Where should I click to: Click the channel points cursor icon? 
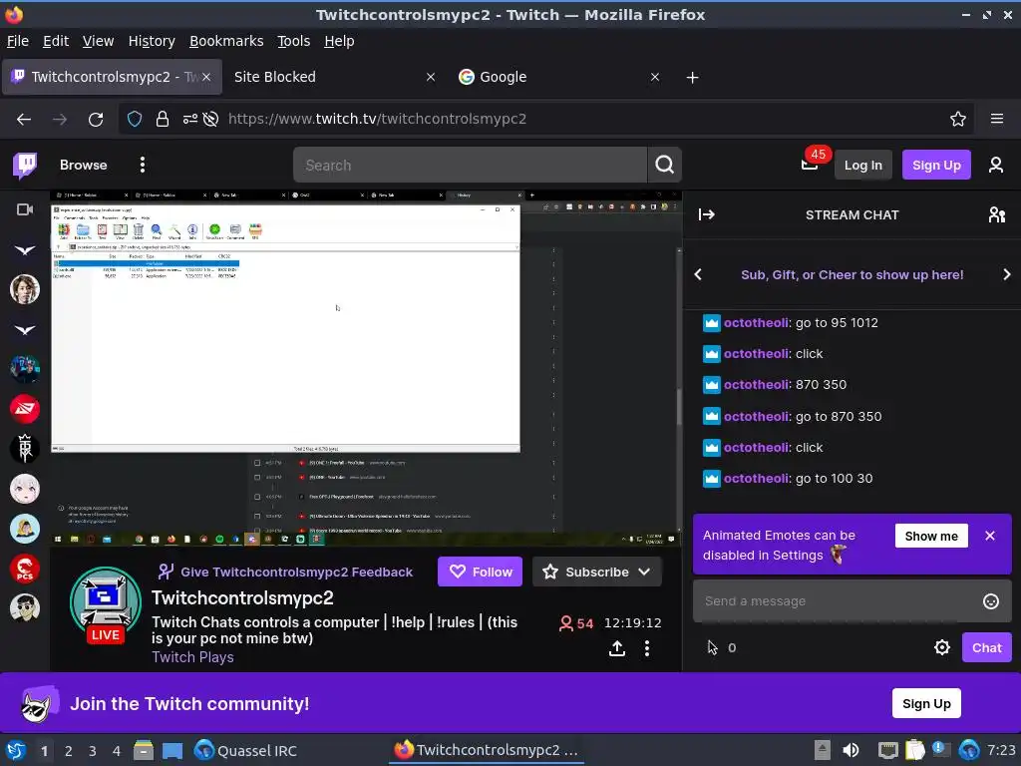(712, 647)
